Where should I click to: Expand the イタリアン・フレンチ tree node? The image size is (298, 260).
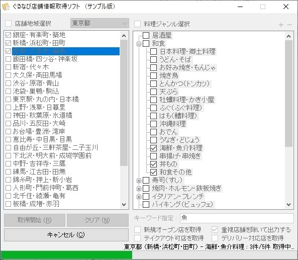pyautogui.click(x=139, y=197)
